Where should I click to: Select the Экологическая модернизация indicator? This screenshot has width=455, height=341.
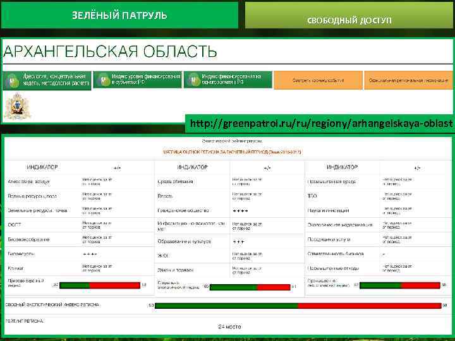tap(340, 225)
